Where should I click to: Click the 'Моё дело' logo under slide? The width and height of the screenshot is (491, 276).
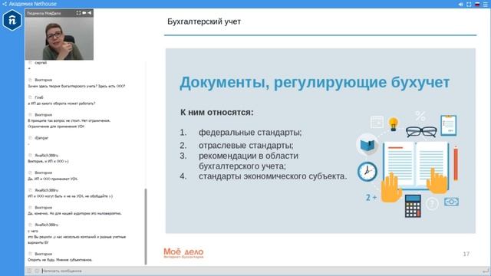tap(183, 253)
